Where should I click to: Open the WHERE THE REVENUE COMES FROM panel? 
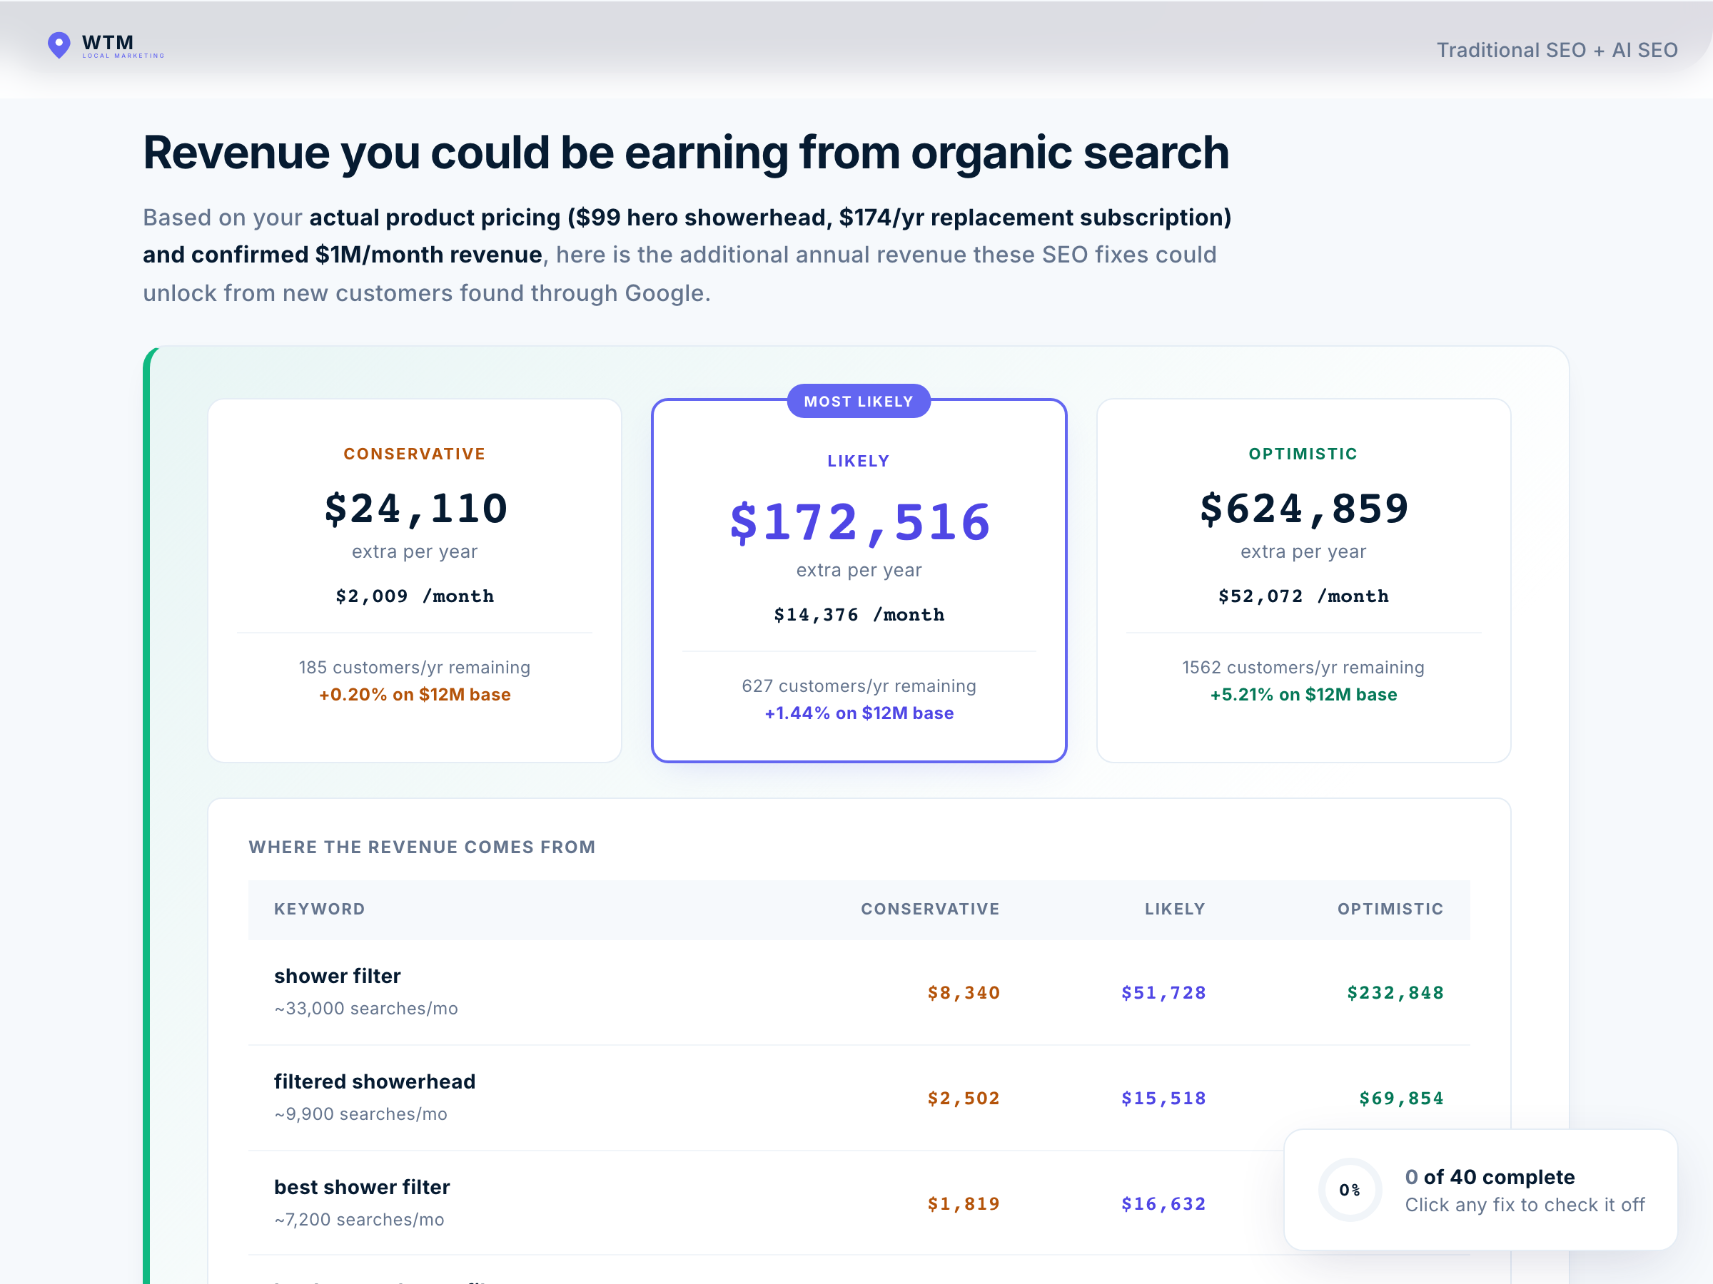pyautogui.click(x=421, y=847)
